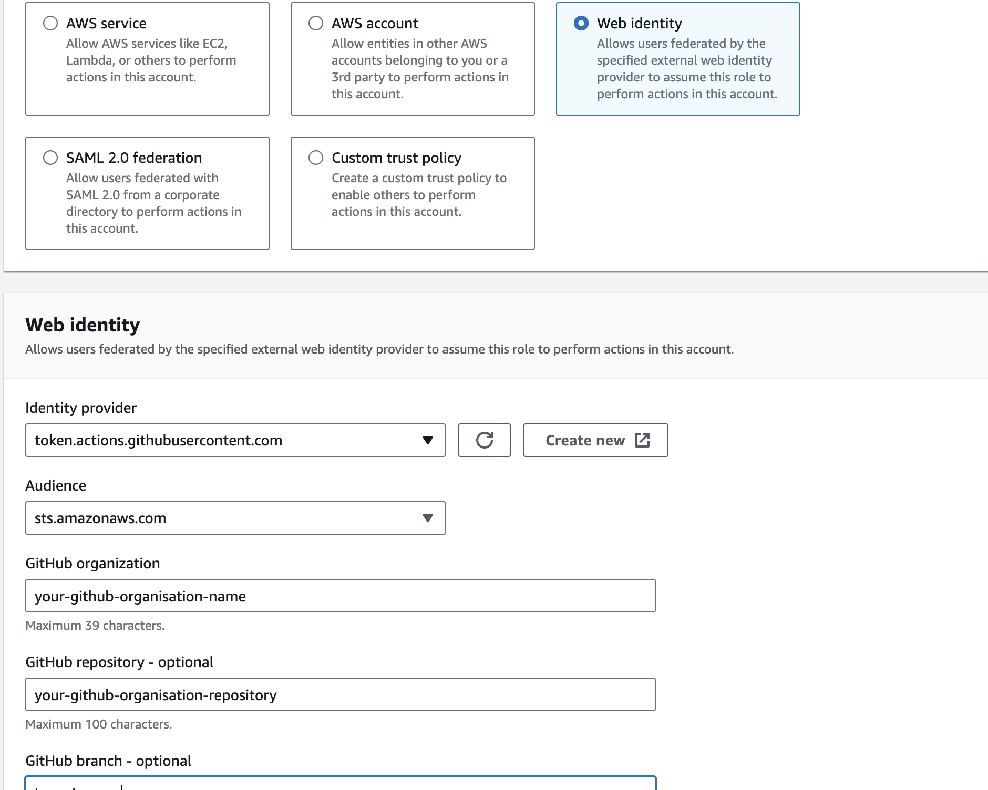
Task: Select the Web identity radio button
Action: click(x=581, y=23)
